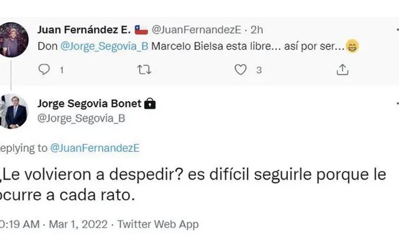Click the share upload icon

343,70
